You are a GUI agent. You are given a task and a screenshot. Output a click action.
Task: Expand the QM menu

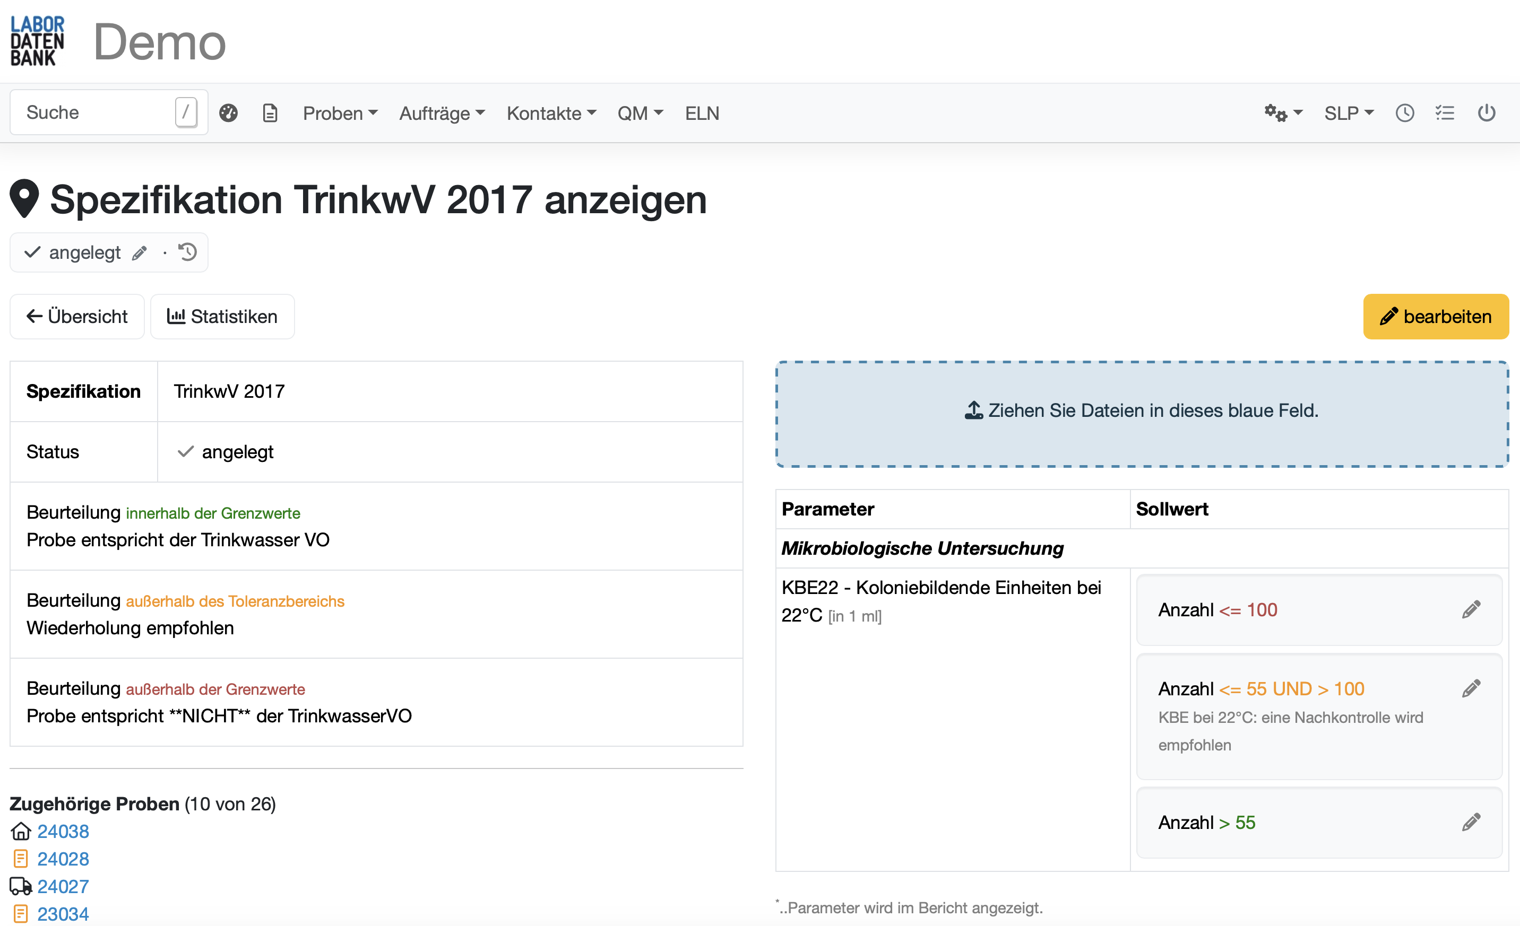(640, 113)
